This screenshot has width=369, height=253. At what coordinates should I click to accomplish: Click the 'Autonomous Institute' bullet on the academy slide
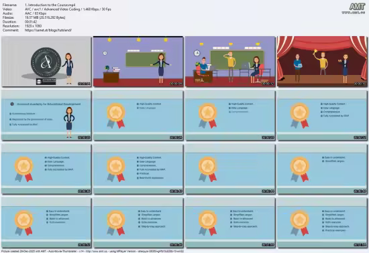coord(23,114)
